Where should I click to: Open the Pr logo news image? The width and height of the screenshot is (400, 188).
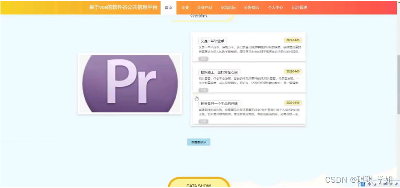click(x=130, y=84)
